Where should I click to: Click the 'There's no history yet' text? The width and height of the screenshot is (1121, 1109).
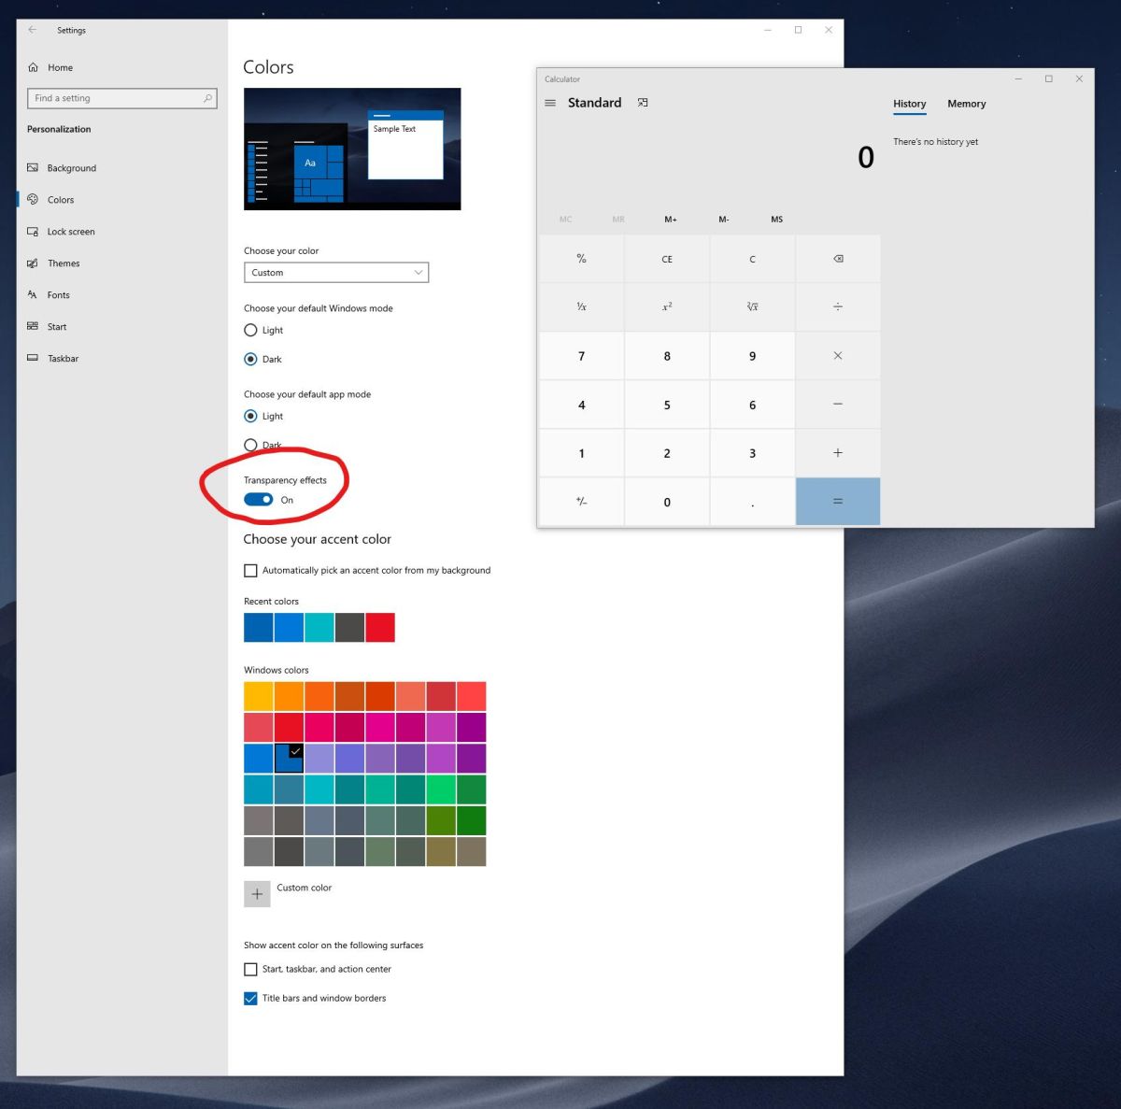[x=936, y=142]
